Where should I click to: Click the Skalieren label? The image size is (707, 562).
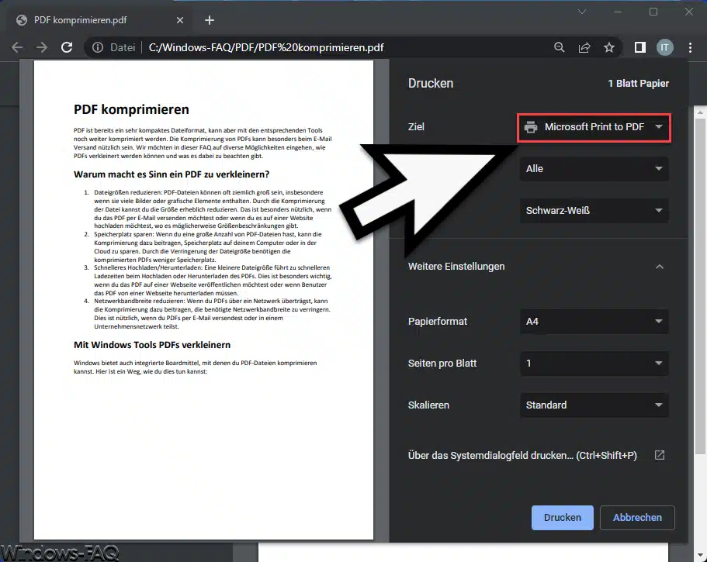pos(428,405)
